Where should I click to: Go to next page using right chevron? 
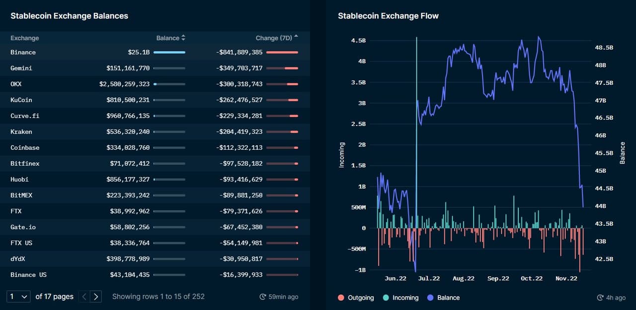(96, 297)
